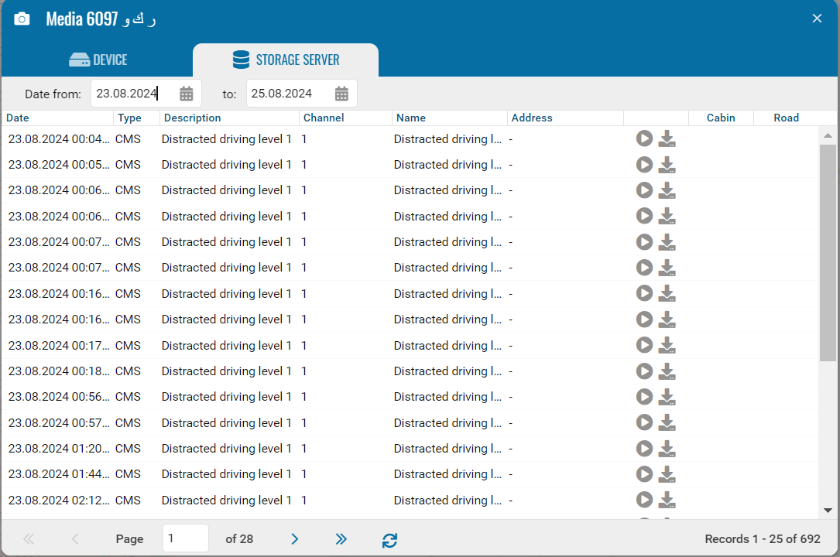Switch to the Device tab
Image resolution: width=840 pixels, height=557 pixels.
(x=98, y=60)
